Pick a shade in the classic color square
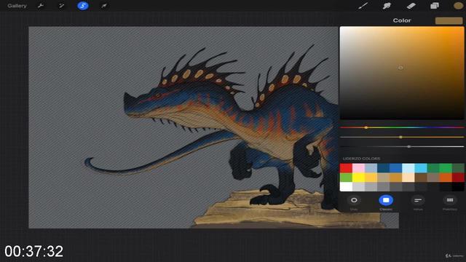 (x=402, y=73)
